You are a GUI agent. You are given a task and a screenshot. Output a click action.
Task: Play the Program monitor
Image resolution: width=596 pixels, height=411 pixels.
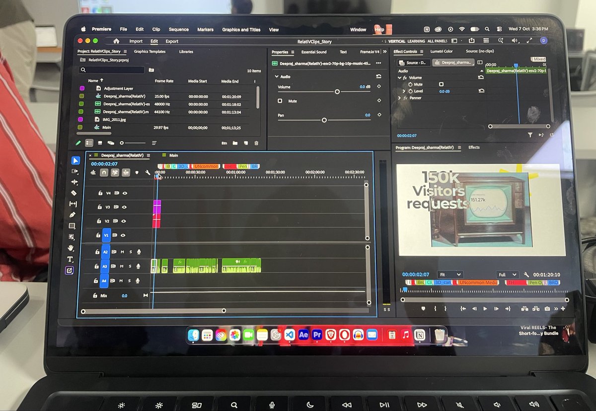click(x=484, y=308)
